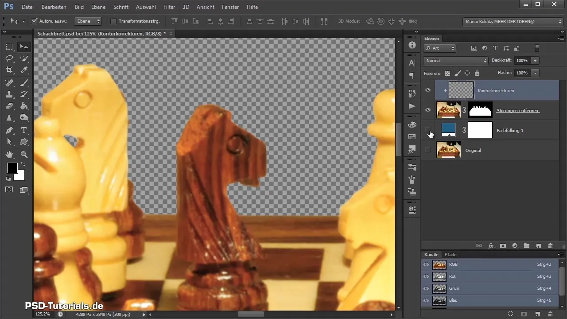Select the Blur tool
The height and width of the screenshot is (319, 567).
pyautogui.click(x=9, y=117)
